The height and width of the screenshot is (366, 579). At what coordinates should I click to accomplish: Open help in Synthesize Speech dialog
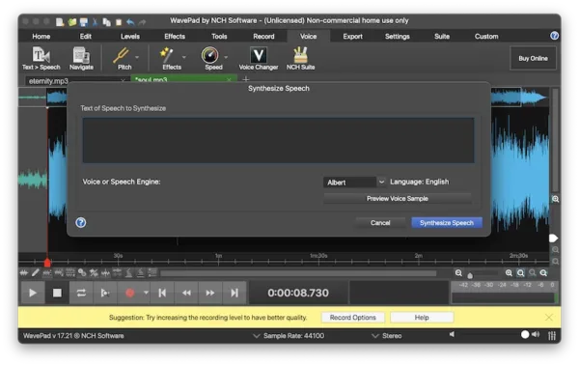tap(81, 222)
